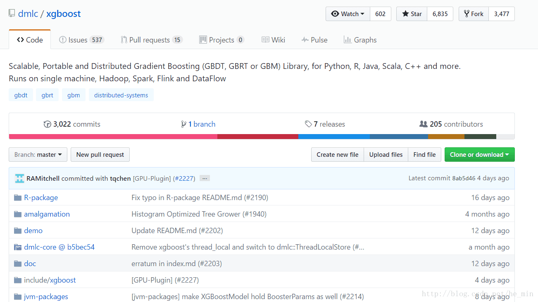This screenshot has height=302, width=538.
Task: Click the pink segment of the language bar
Action: click(113, 137)
